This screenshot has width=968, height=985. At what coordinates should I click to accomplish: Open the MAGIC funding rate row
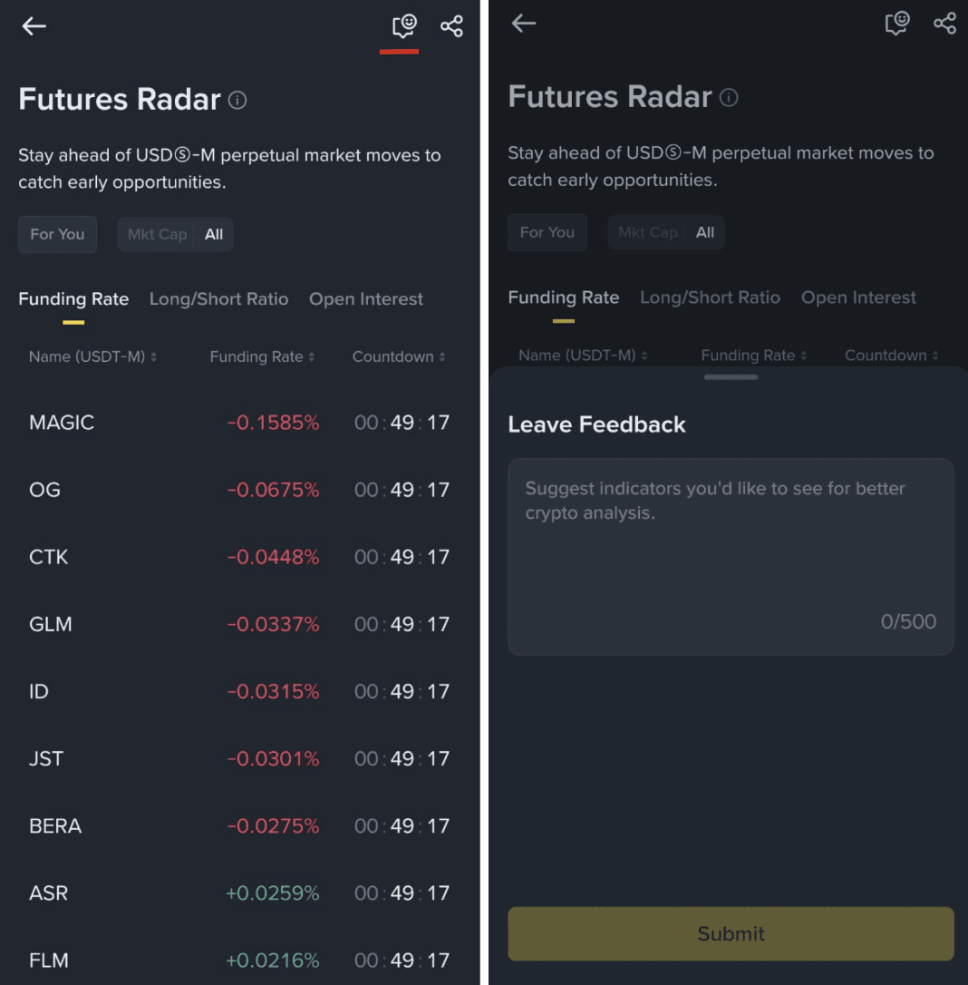pos(239,423)
